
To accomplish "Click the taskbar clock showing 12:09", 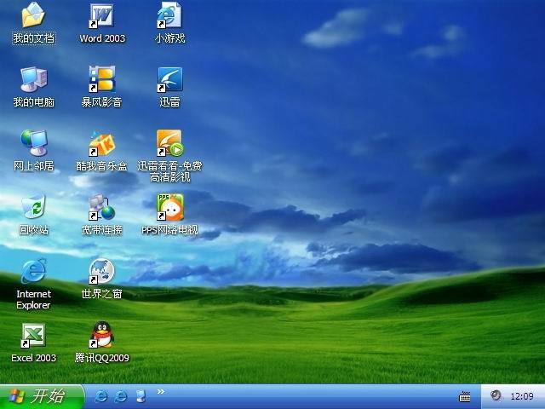I will 521,396.
